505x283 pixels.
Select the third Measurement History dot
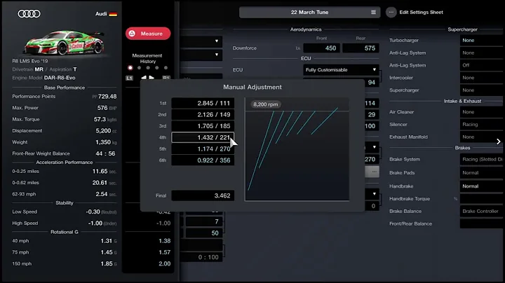pyautogui.click(x=148, y=68)
